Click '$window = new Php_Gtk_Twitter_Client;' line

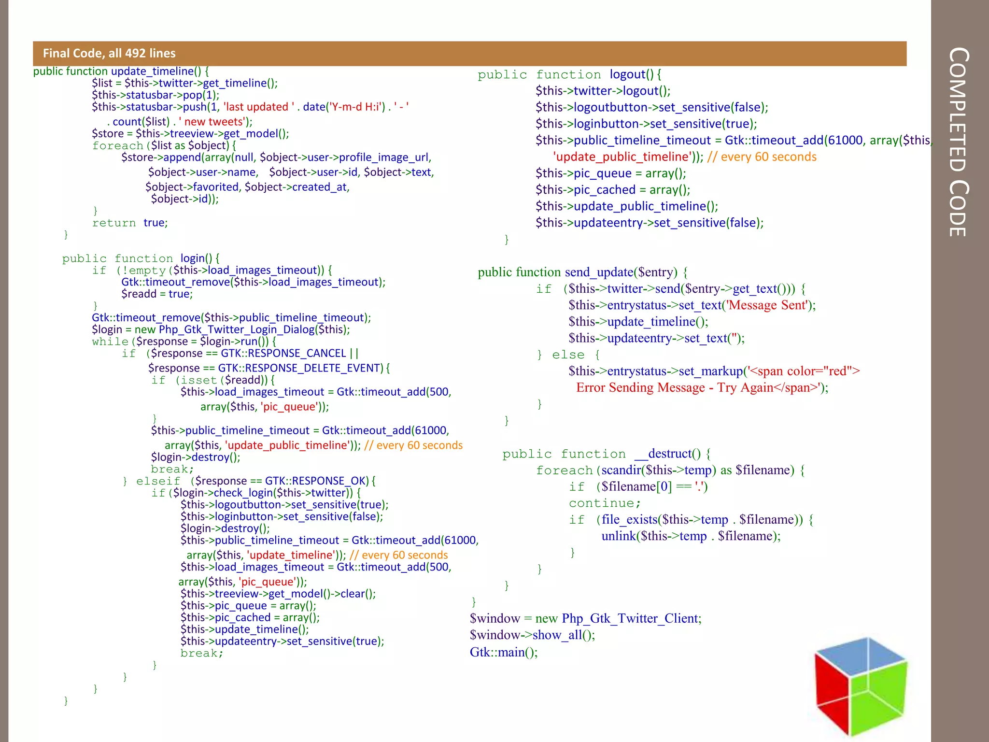586,618
